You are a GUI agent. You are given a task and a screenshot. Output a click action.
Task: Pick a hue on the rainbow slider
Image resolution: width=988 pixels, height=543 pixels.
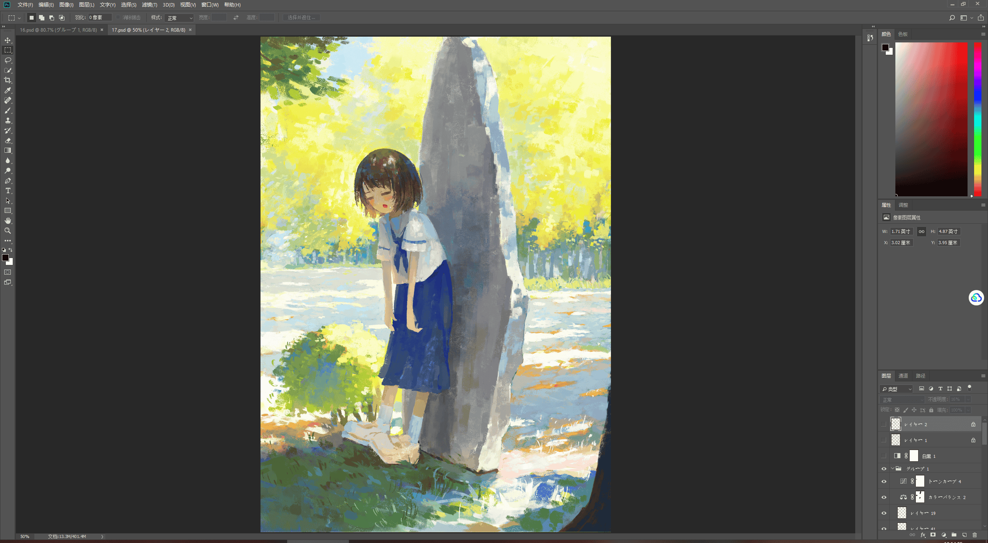point(978,120)
